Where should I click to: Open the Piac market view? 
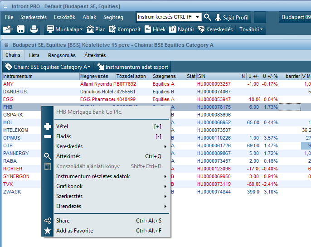tap(96, 29)
